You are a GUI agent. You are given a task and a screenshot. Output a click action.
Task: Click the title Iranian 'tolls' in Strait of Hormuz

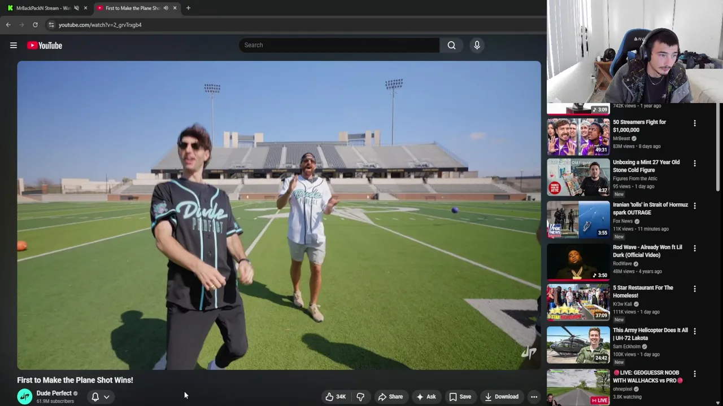tap(650, 209)
